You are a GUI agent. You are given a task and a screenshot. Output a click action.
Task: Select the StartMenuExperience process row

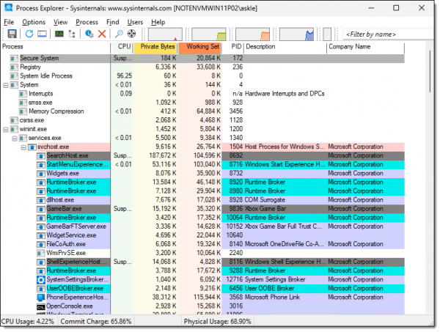pyautogui.click(x=202, y=165)
